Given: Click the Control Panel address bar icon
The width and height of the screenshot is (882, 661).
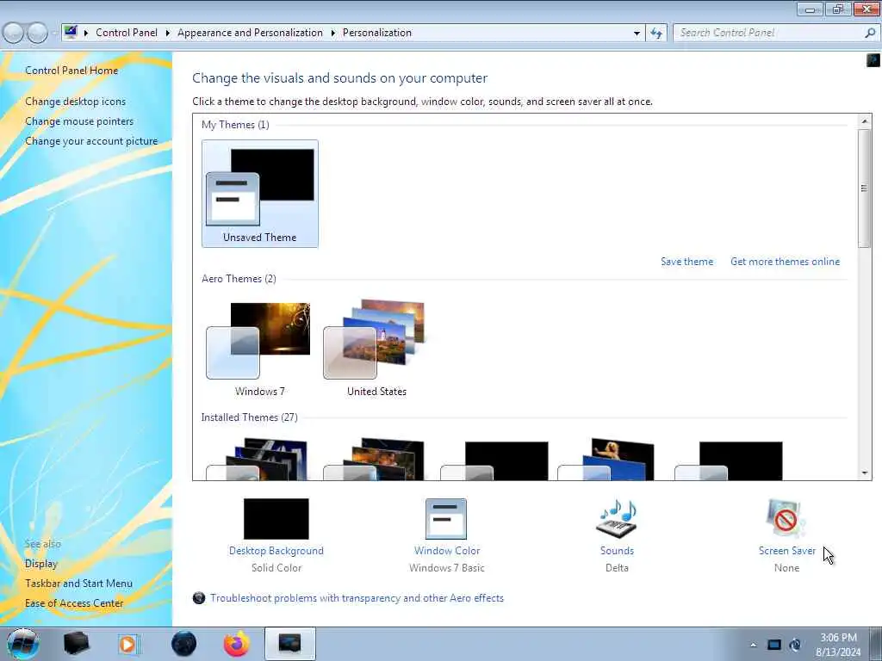Looking at the screenshot, I should [71, 33].
